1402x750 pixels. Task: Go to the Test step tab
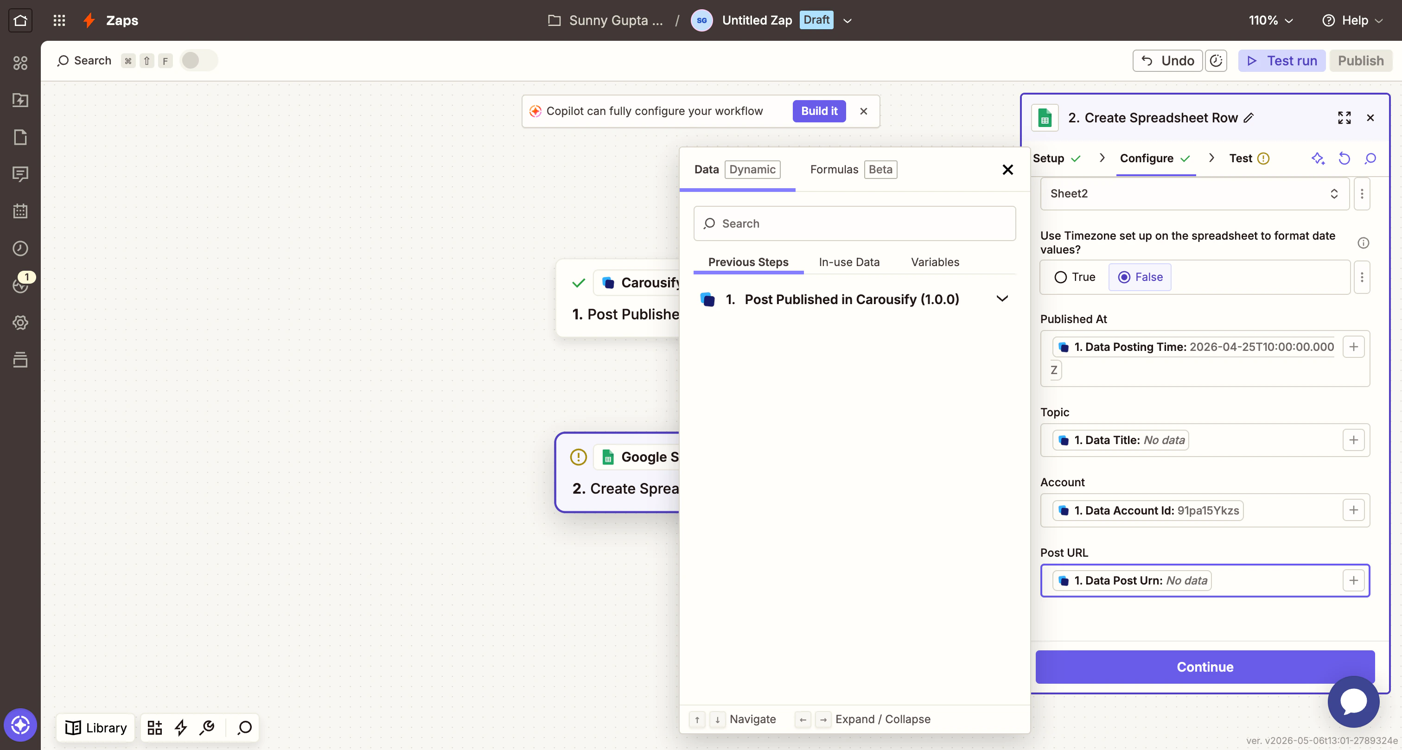[1249, 158]
